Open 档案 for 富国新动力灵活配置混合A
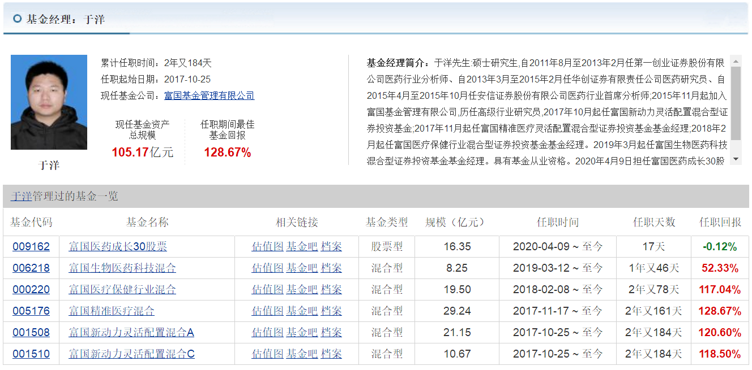The height and width of the screenshot is (370, 752). click(x=331, y=333)
